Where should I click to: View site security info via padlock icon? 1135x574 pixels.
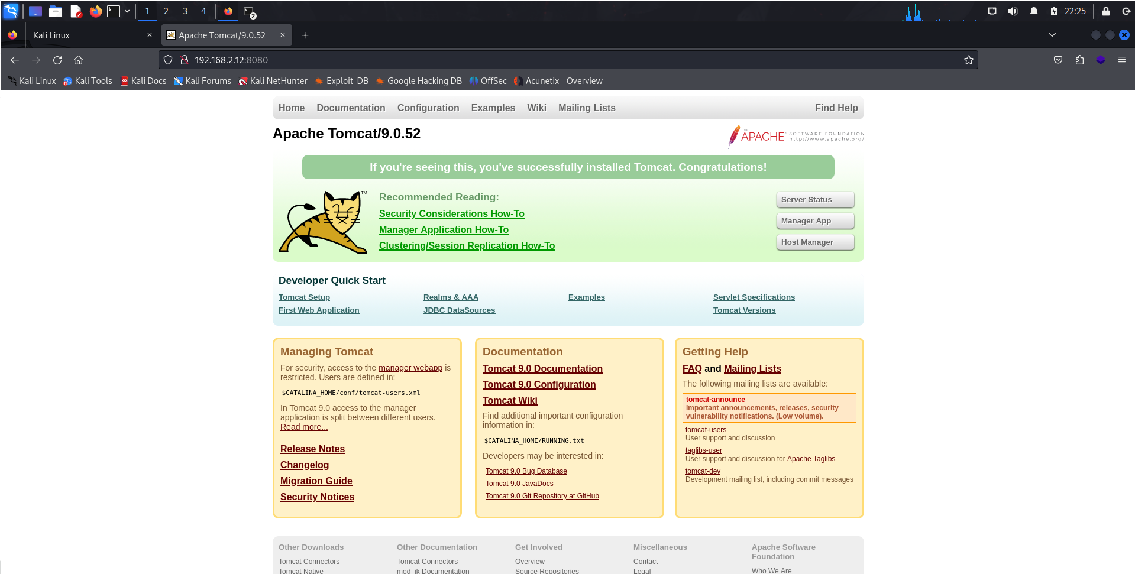(x=184, y=60)
